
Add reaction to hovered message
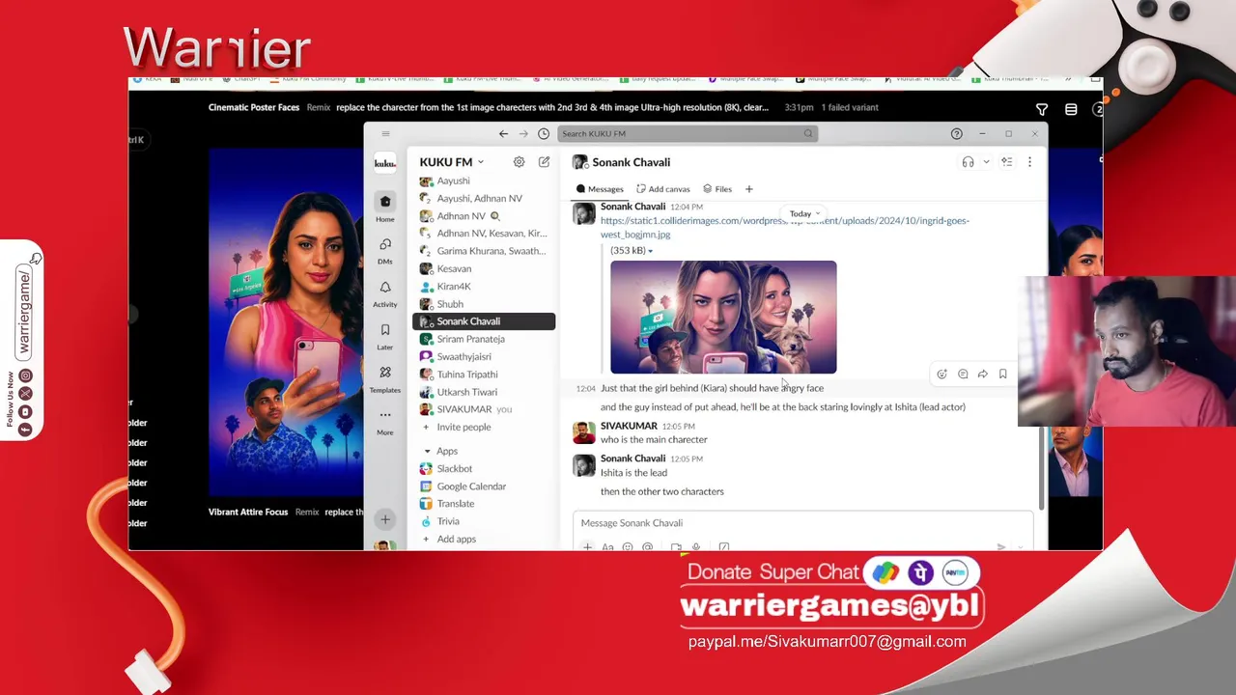click(x=941, y=375)
